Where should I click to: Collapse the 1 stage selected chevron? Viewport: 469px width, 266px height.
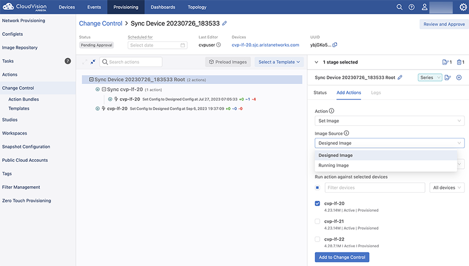pos(316,62)
